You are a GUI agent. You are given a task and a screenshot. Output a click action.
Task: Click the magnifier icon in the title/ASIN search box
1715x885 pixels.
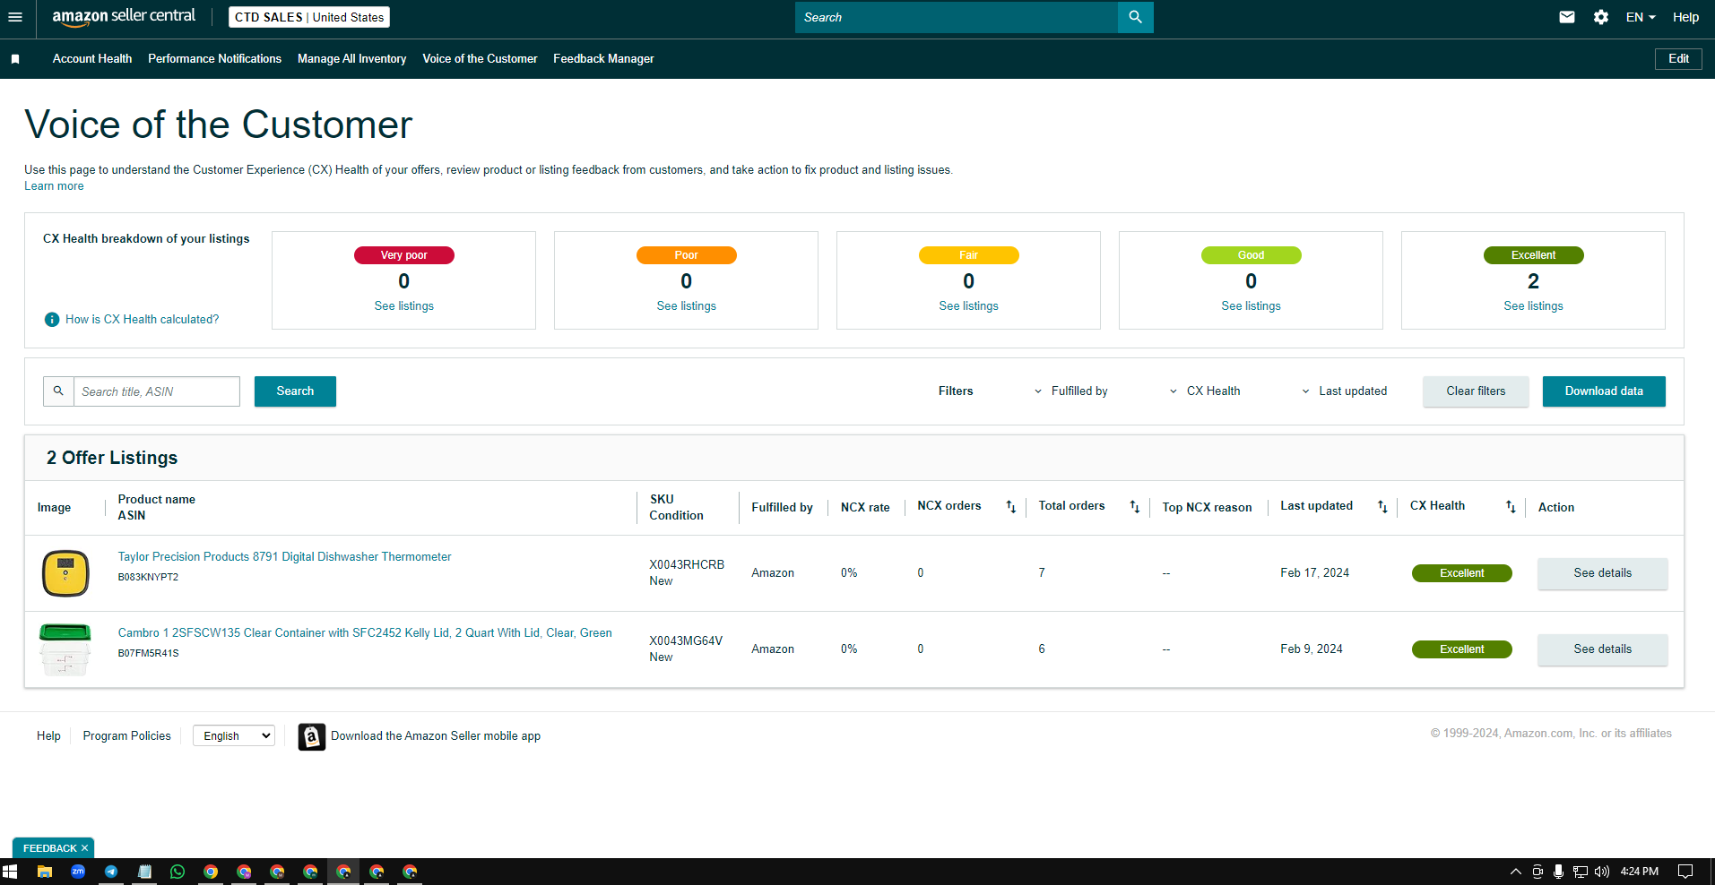pyautogui.click(x=58, y=391)
